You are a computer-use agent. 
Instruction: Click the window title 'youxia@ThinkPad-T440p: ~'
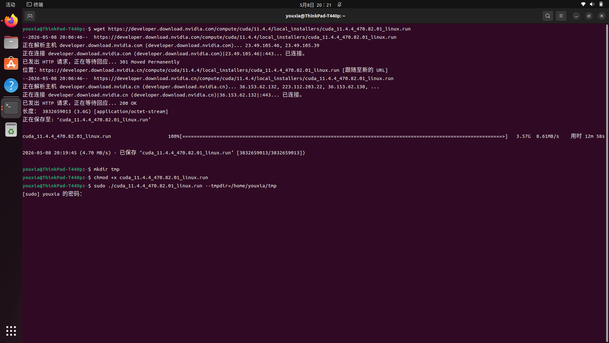coord(315,16)
